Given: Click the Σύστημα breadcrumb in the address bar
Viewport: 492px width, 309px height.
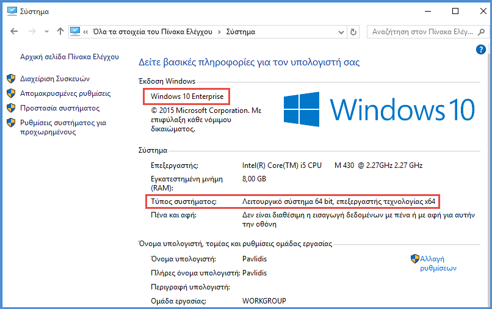Looking at the screenshot, I should (x=241, y=32).
